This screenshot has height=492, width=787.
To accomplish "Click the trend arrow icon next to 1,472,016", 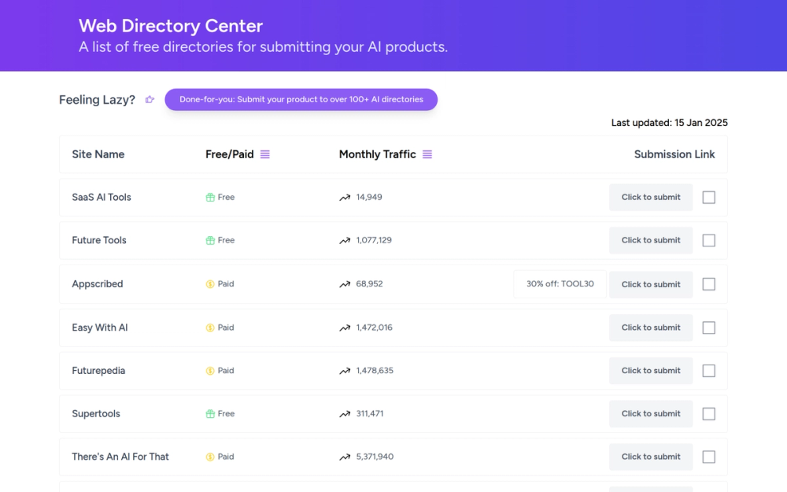I will point(345,328).
